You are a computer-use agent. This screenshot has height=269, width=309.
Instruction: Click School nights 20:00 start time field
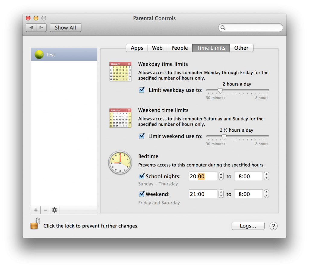[203, 176]
